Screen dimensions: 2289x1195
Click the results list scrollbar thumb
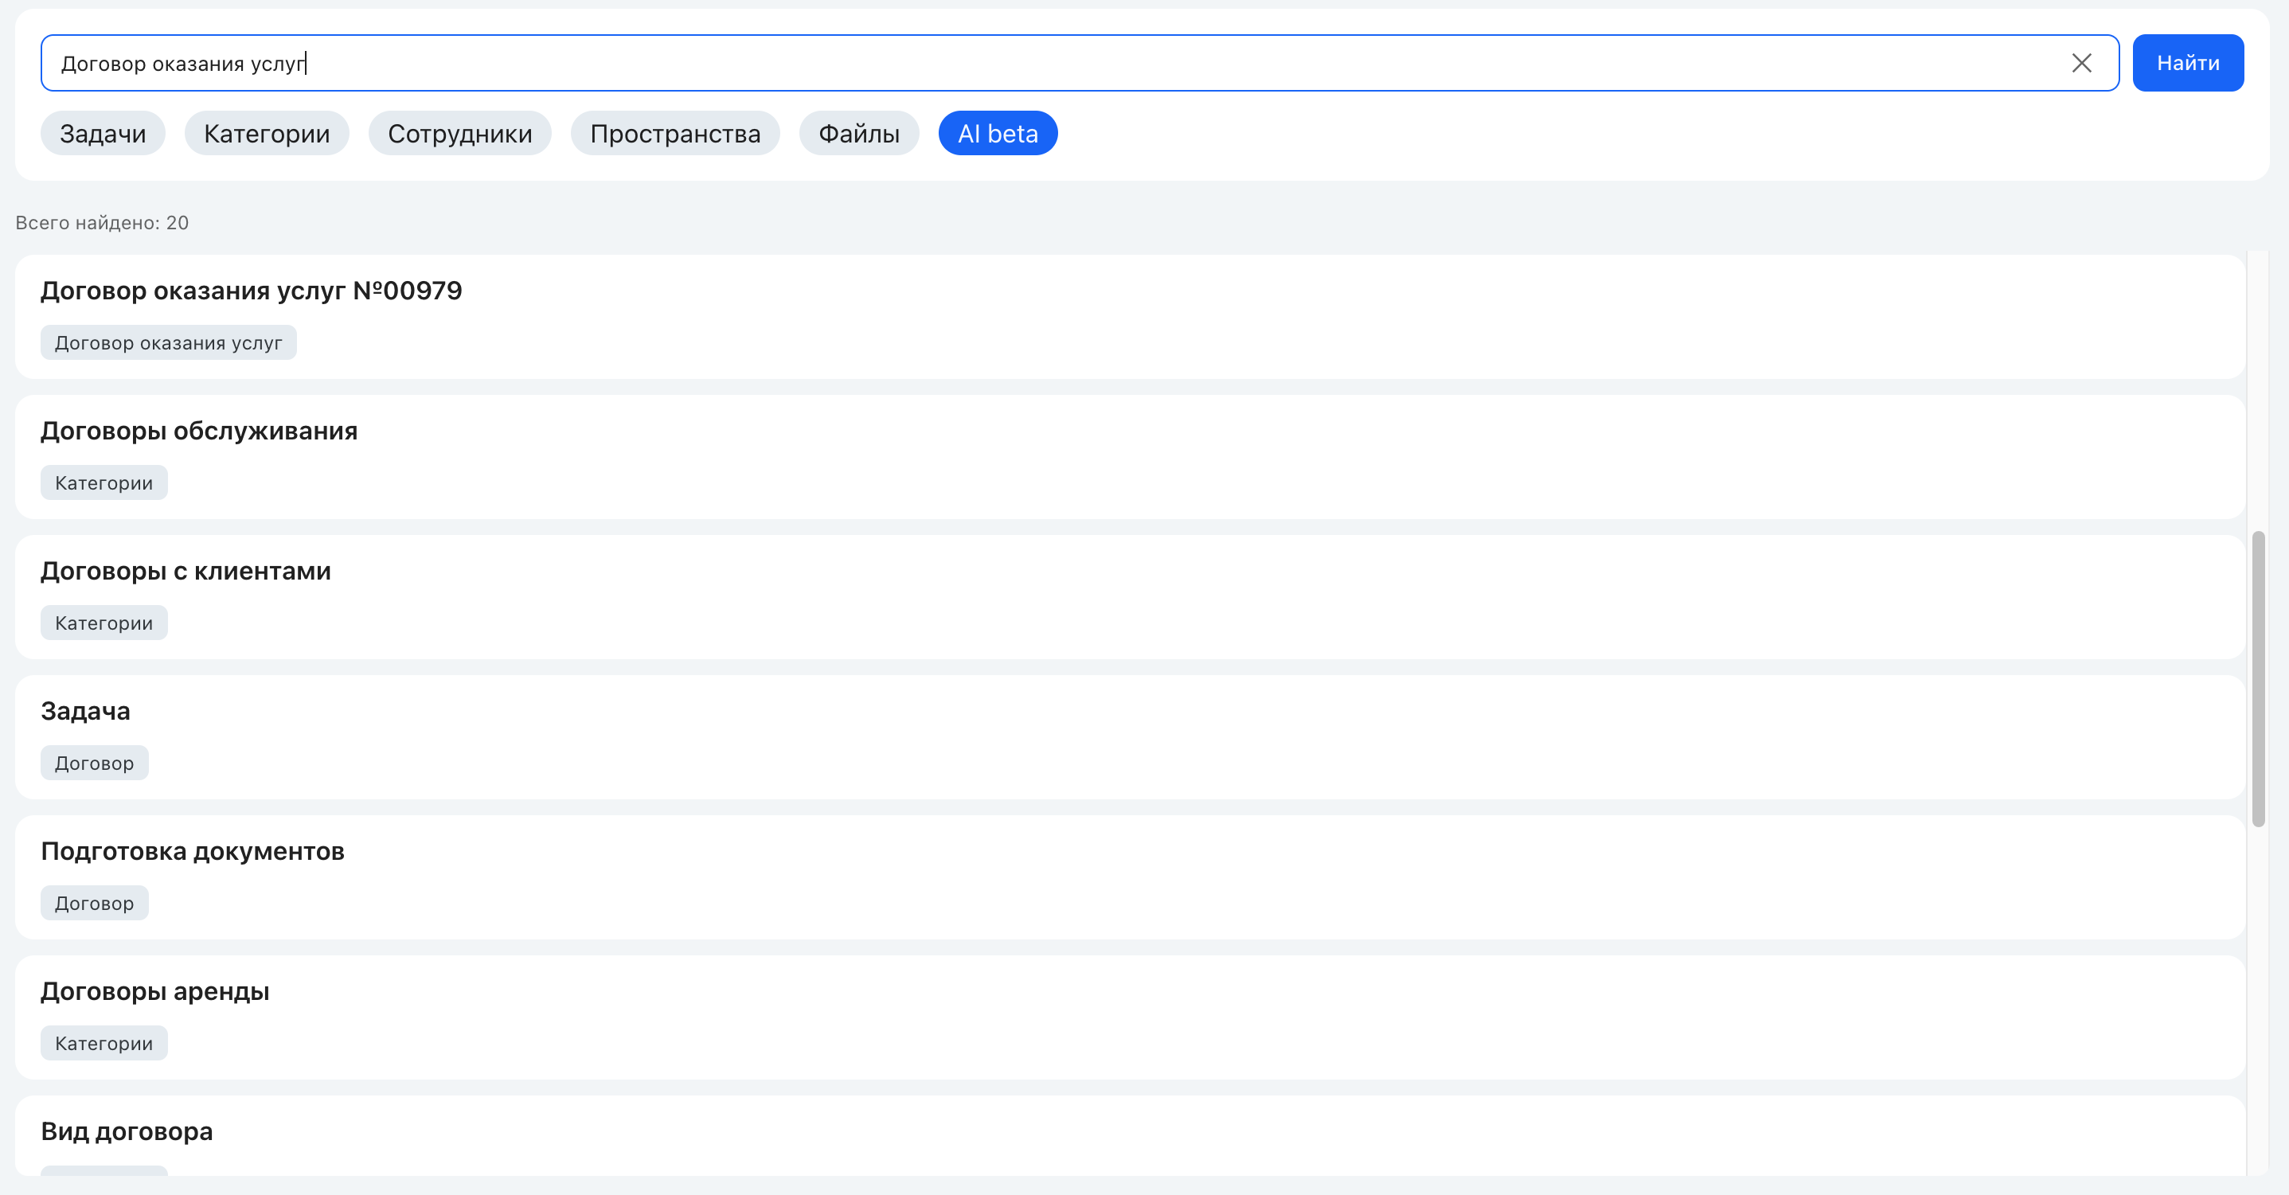point(2258,679)
